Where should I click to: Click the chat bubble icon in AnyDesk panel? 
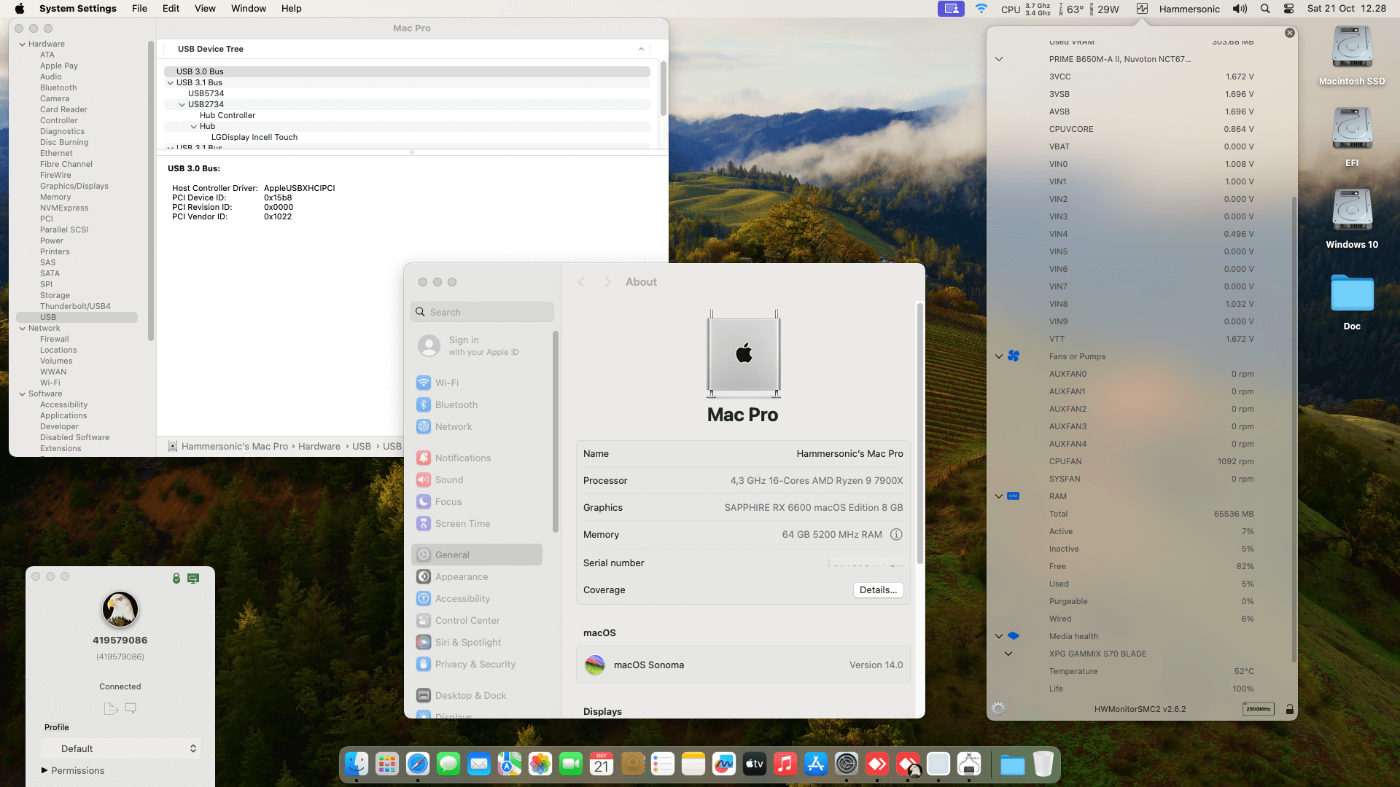click(131, 708)
